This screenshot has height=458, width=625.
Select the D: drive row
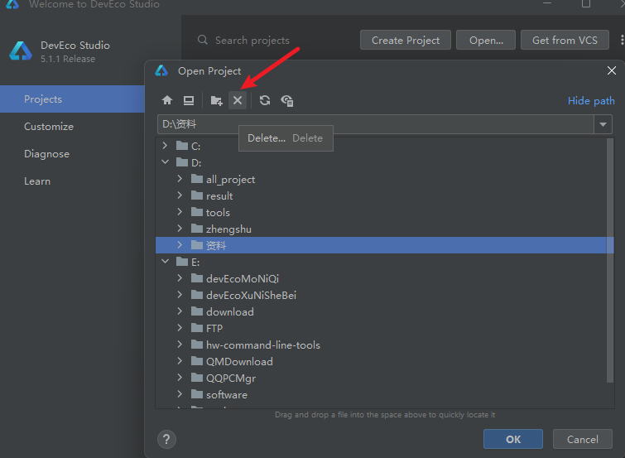(385, 162)
